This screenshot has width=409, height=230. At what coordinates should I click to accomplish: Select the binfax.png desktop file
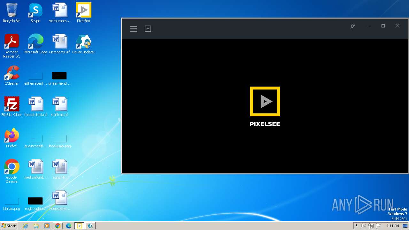pos(12,203)
